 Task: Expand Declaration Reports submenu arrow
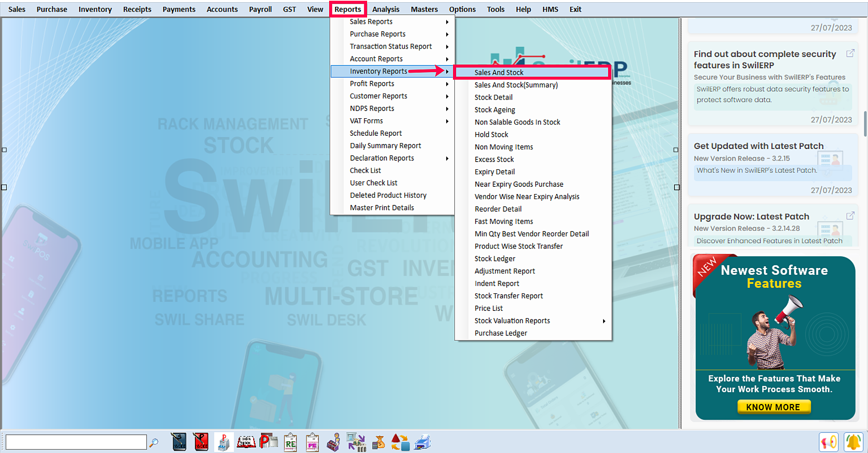[x=447, y=158]
